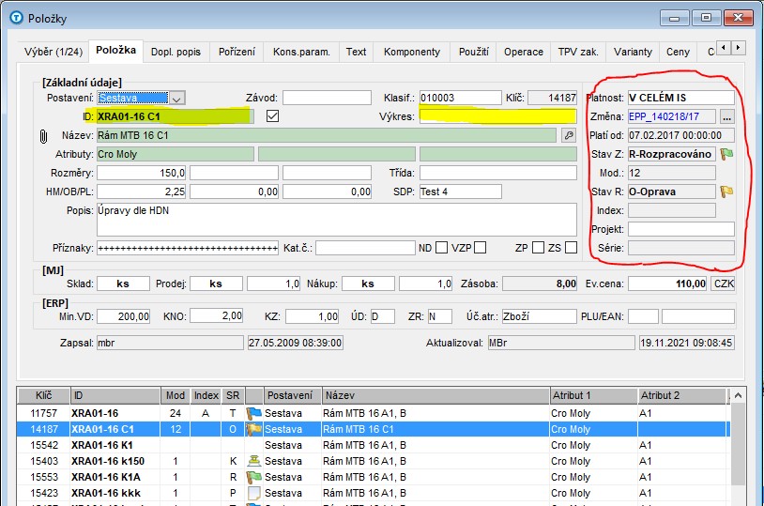Open the Ceny tab
This screenshot has width=764, height=506.
point(678,52)
